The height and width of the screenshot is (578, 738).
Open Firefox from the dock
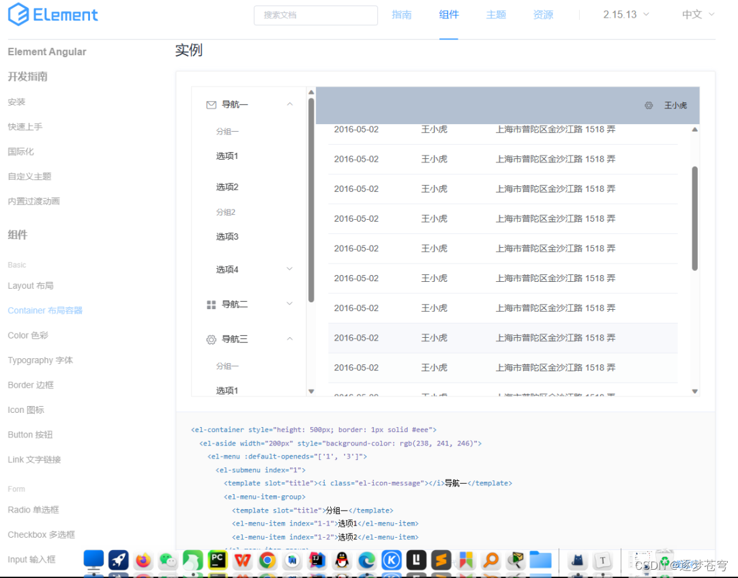click(x=143, y=560)
